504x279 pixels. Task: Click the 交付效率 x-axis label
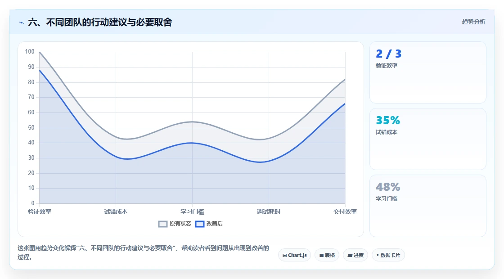pos(345,212)
